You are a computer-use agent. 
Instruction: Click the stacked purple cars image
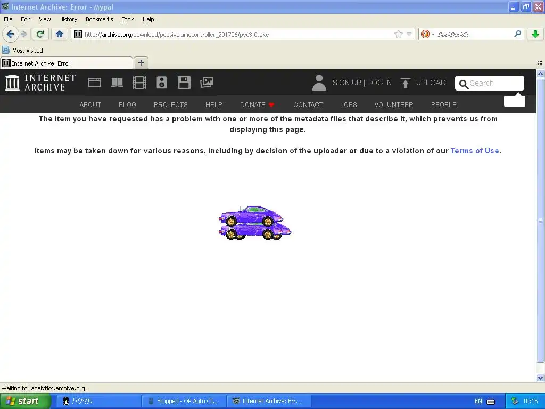(x=255, y=223)
